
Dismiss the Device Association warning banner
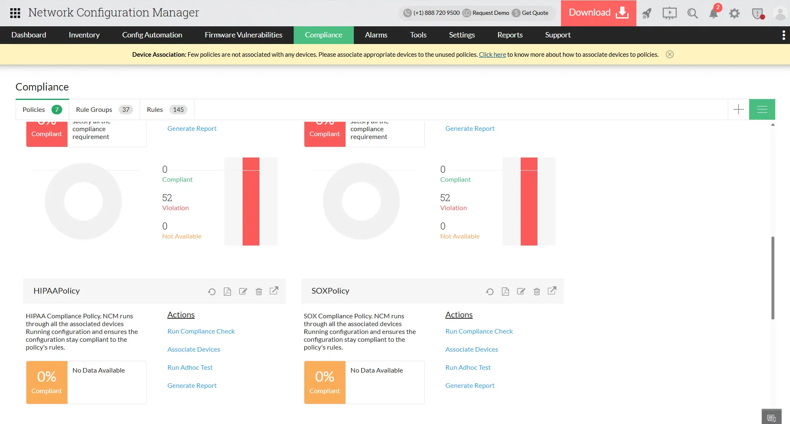coord(670,54)
